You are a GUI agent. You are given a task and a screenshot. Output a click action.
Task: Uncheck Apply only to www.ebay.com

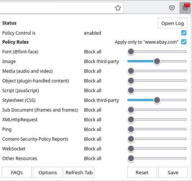(184, 42)
